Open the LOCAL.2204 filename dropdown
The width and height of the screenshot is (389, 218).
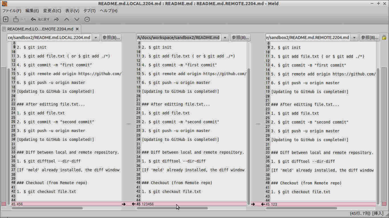coord(96,37)
